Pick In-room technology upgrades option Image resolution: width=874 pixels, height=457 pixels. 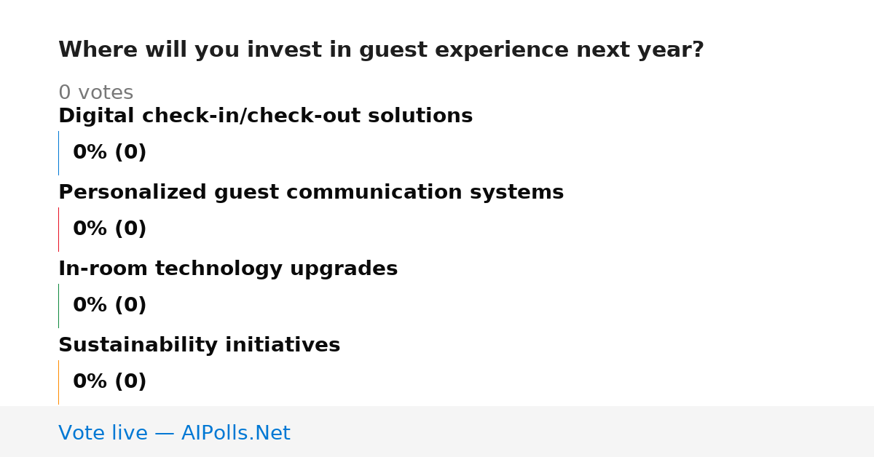click(228, 269)
